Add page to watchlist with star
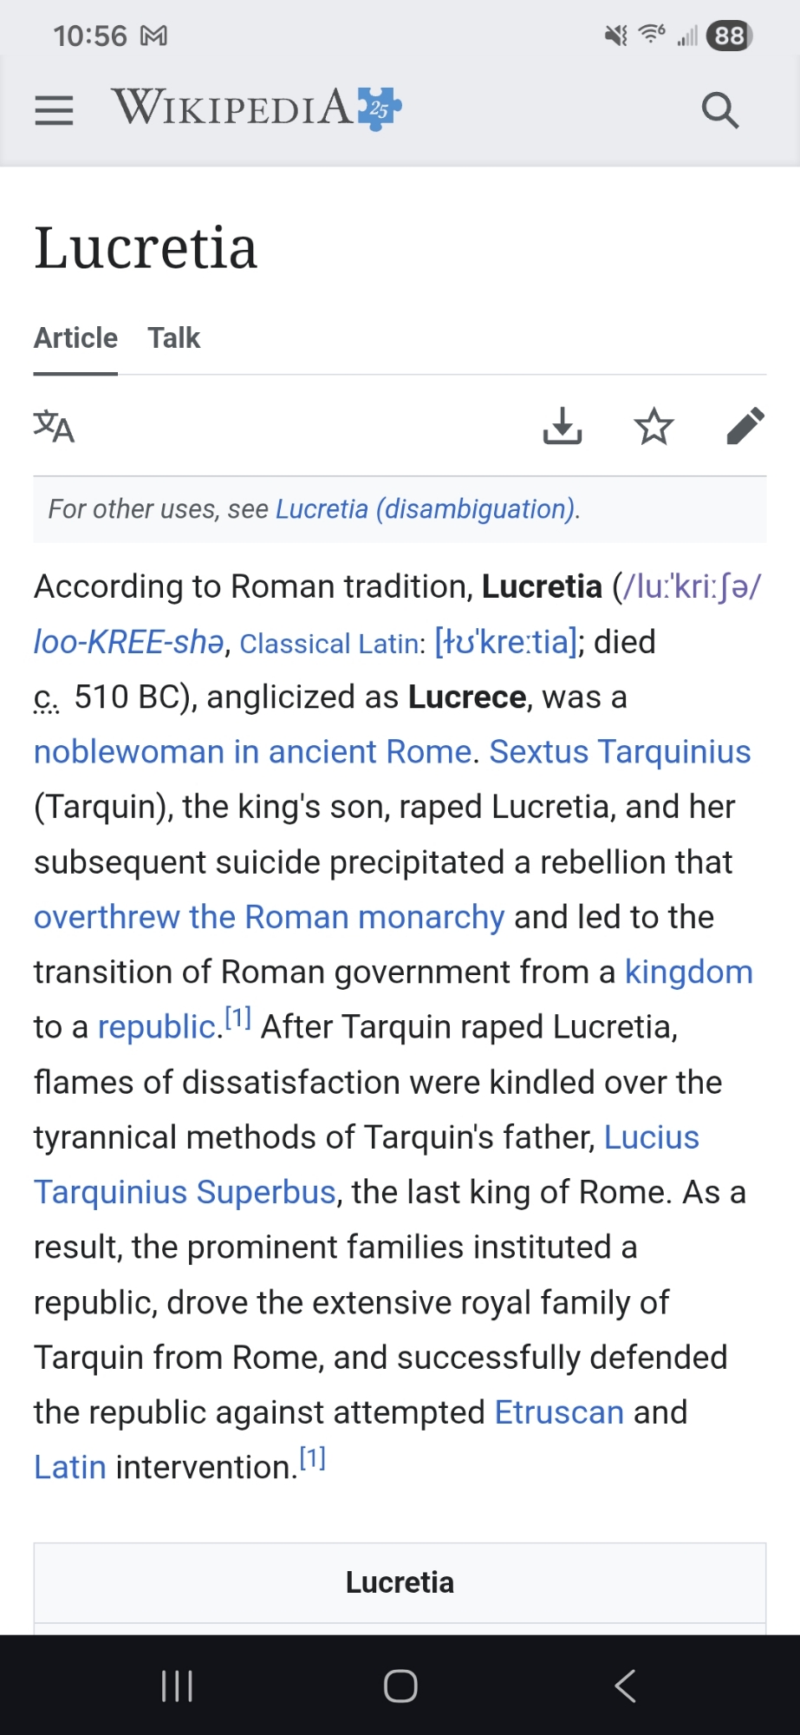 tap(654, 426)
